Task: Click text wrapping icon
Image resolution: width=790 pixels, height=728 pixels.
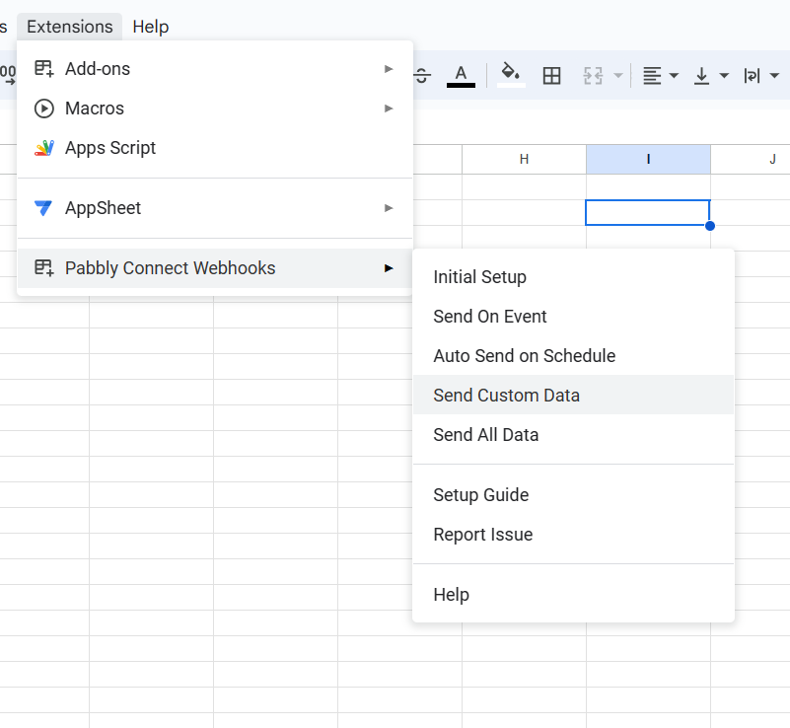Action: (752, 76)
